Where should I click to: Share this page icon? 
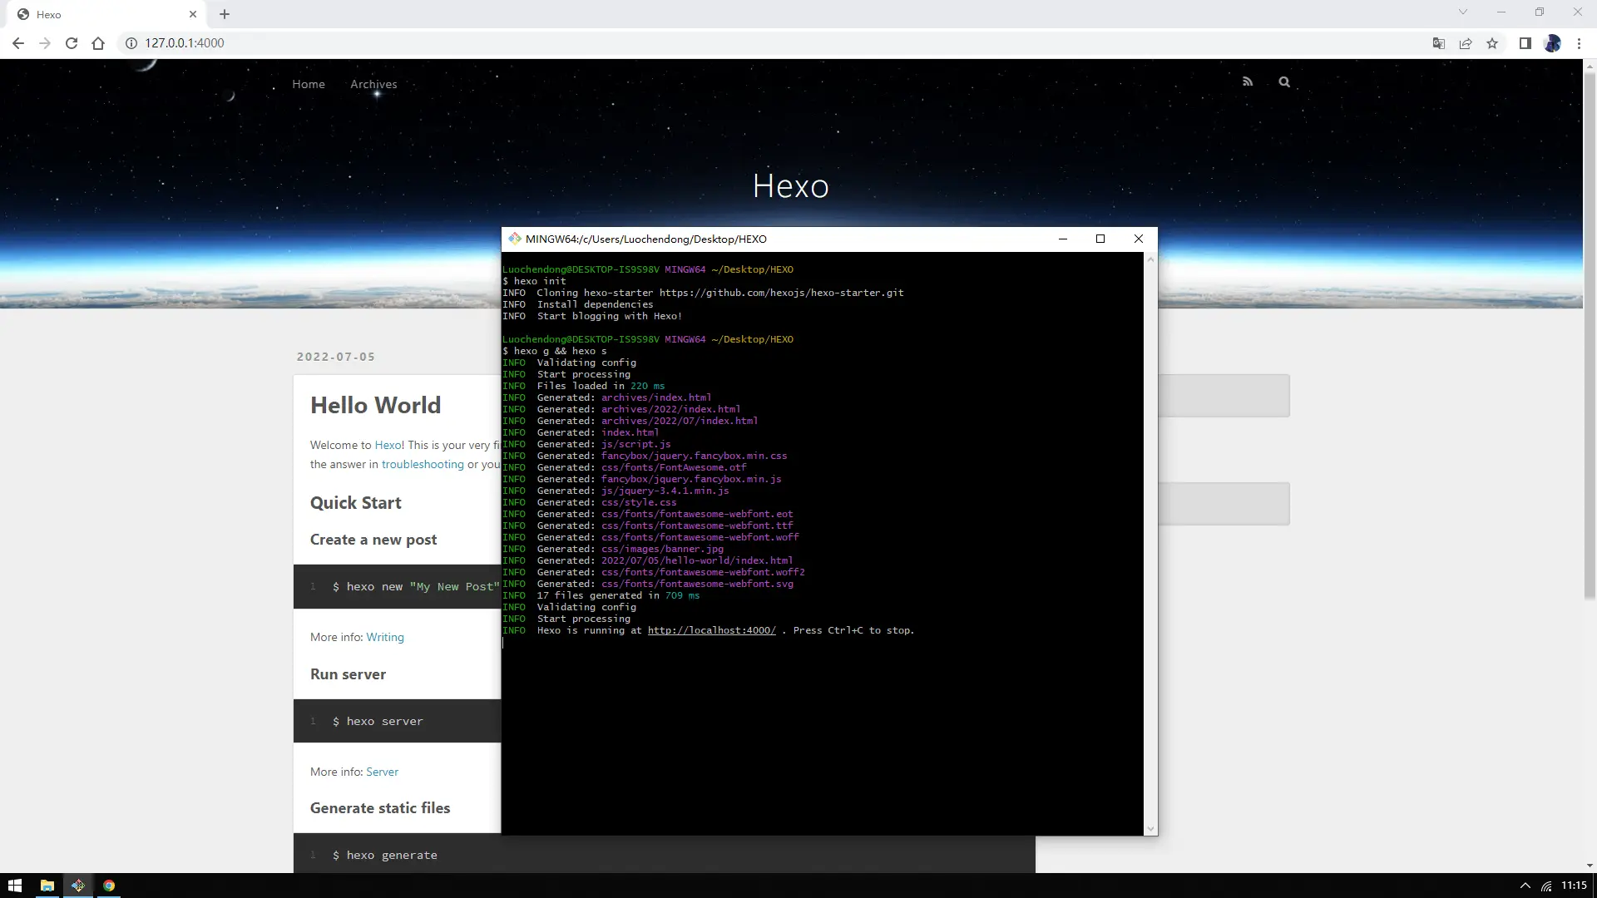coord(1466,43)
